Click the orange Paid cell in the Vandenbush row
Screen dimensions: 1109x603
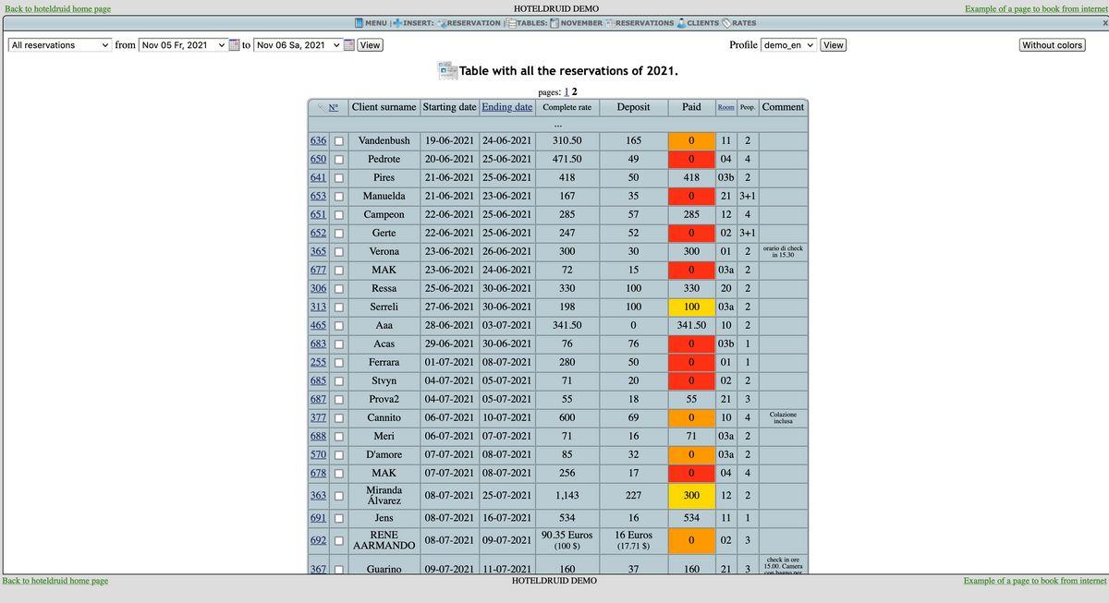click(x=691, y=140)
